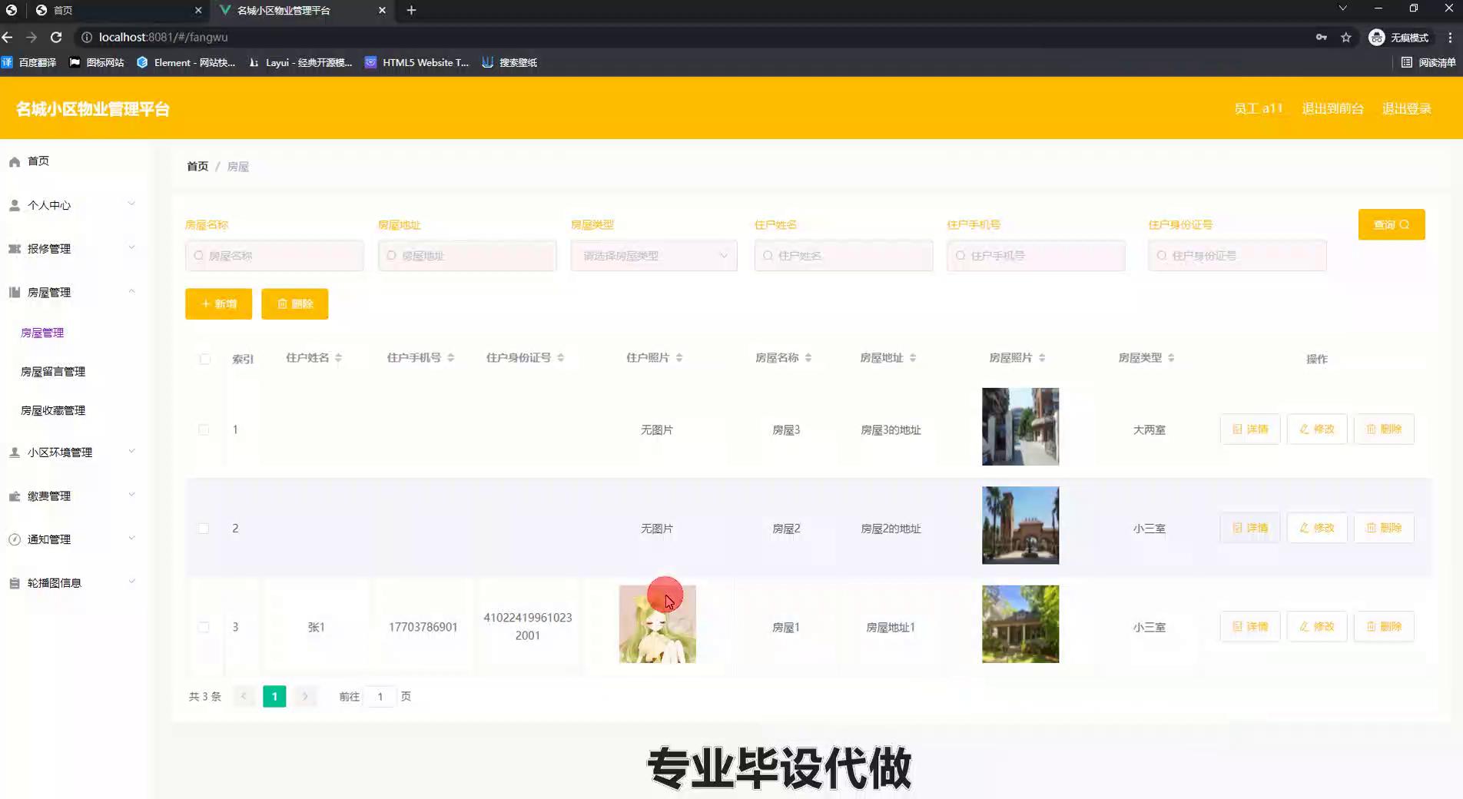Sort by 住户姓名 column sort icon
Image resolution: width=1463 pixels, height=799 pixels.
[338, 358]
